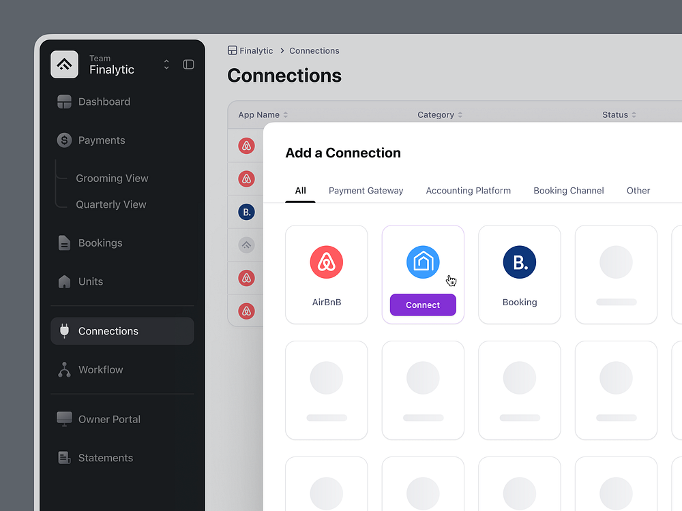This screenshot has width=682, height=511.
Task: Open the team switcher chevron next to Finalytic
Action: point(166,64)
